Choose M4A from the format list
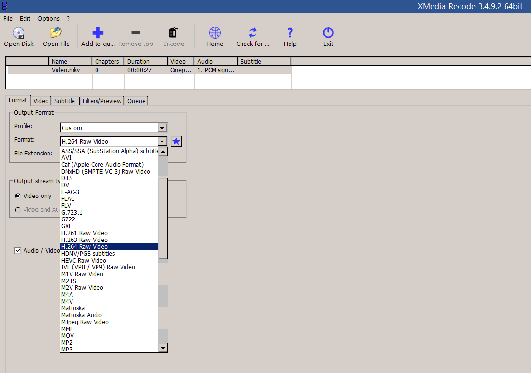Viewport: 531px width, 373px height. point(109,295)
